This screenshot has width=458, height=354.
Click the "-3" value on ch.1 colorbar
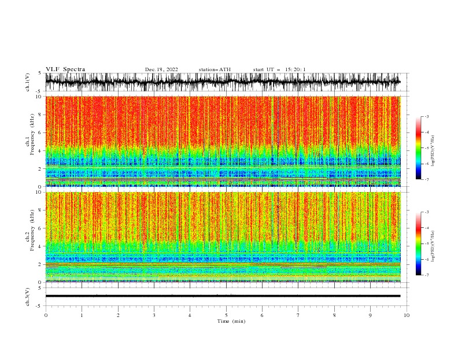click(x=427, y=116)
